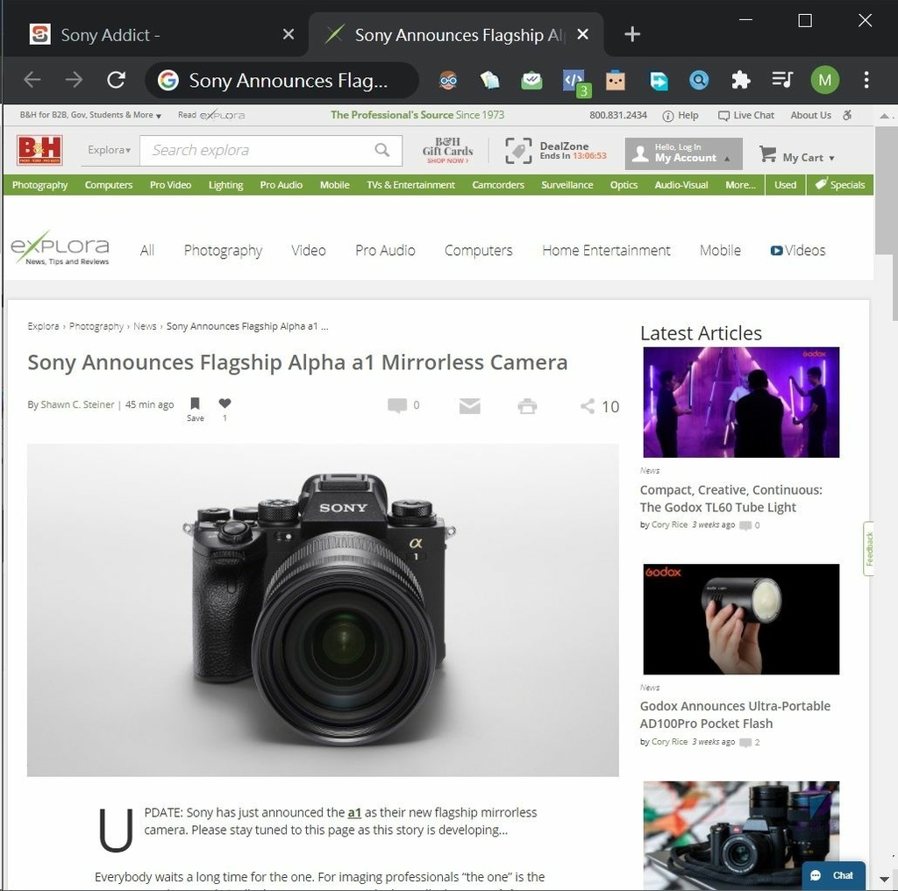Go back with the browser back arrow

(x=32, y=80)
